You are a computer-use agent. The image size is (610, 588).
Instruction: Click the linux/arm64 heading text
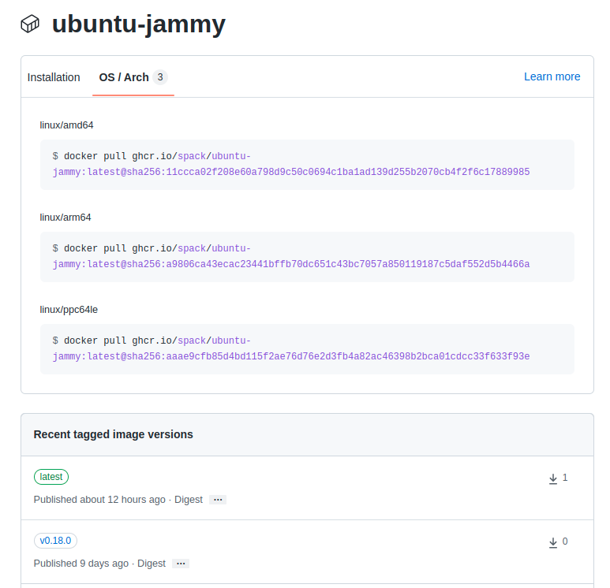(65, 218)
